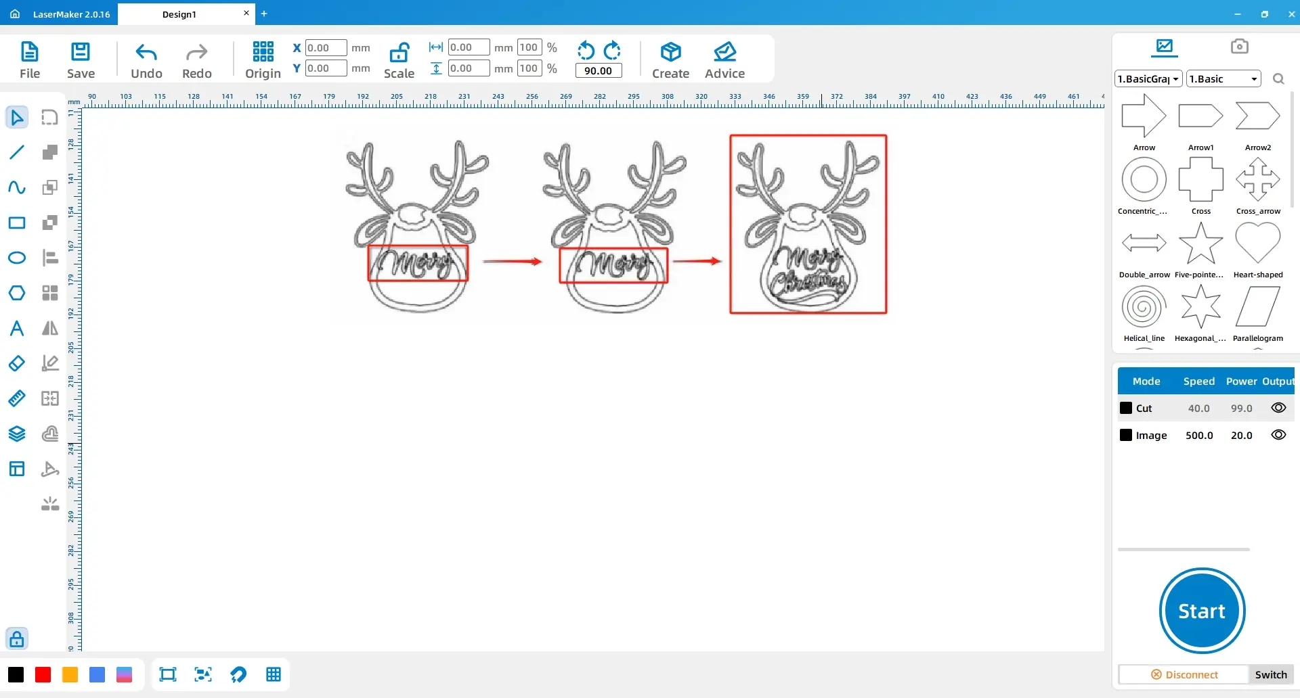1300x698 pixels.
Task: Click the zoom-to-selection icon
Action: tap(203, 674)
